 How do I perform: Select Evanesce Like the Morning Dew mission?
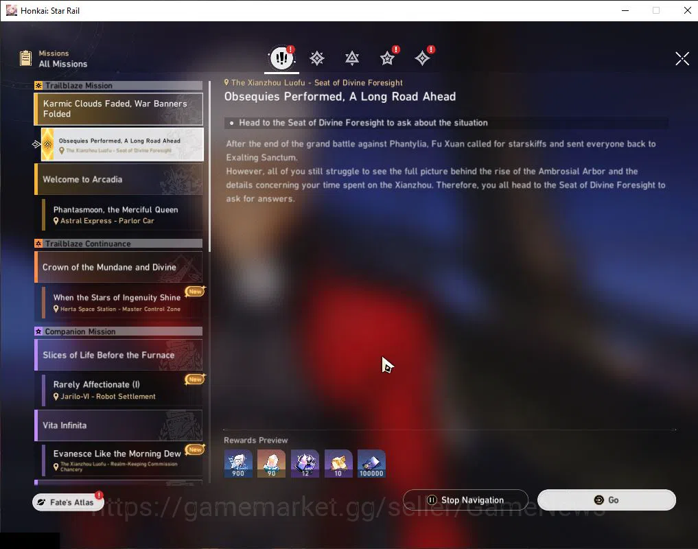click(x=122, y=460)
